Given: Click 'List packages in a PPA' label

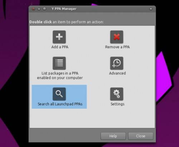Looking at the screenshot, I should (x=60, y=75).
